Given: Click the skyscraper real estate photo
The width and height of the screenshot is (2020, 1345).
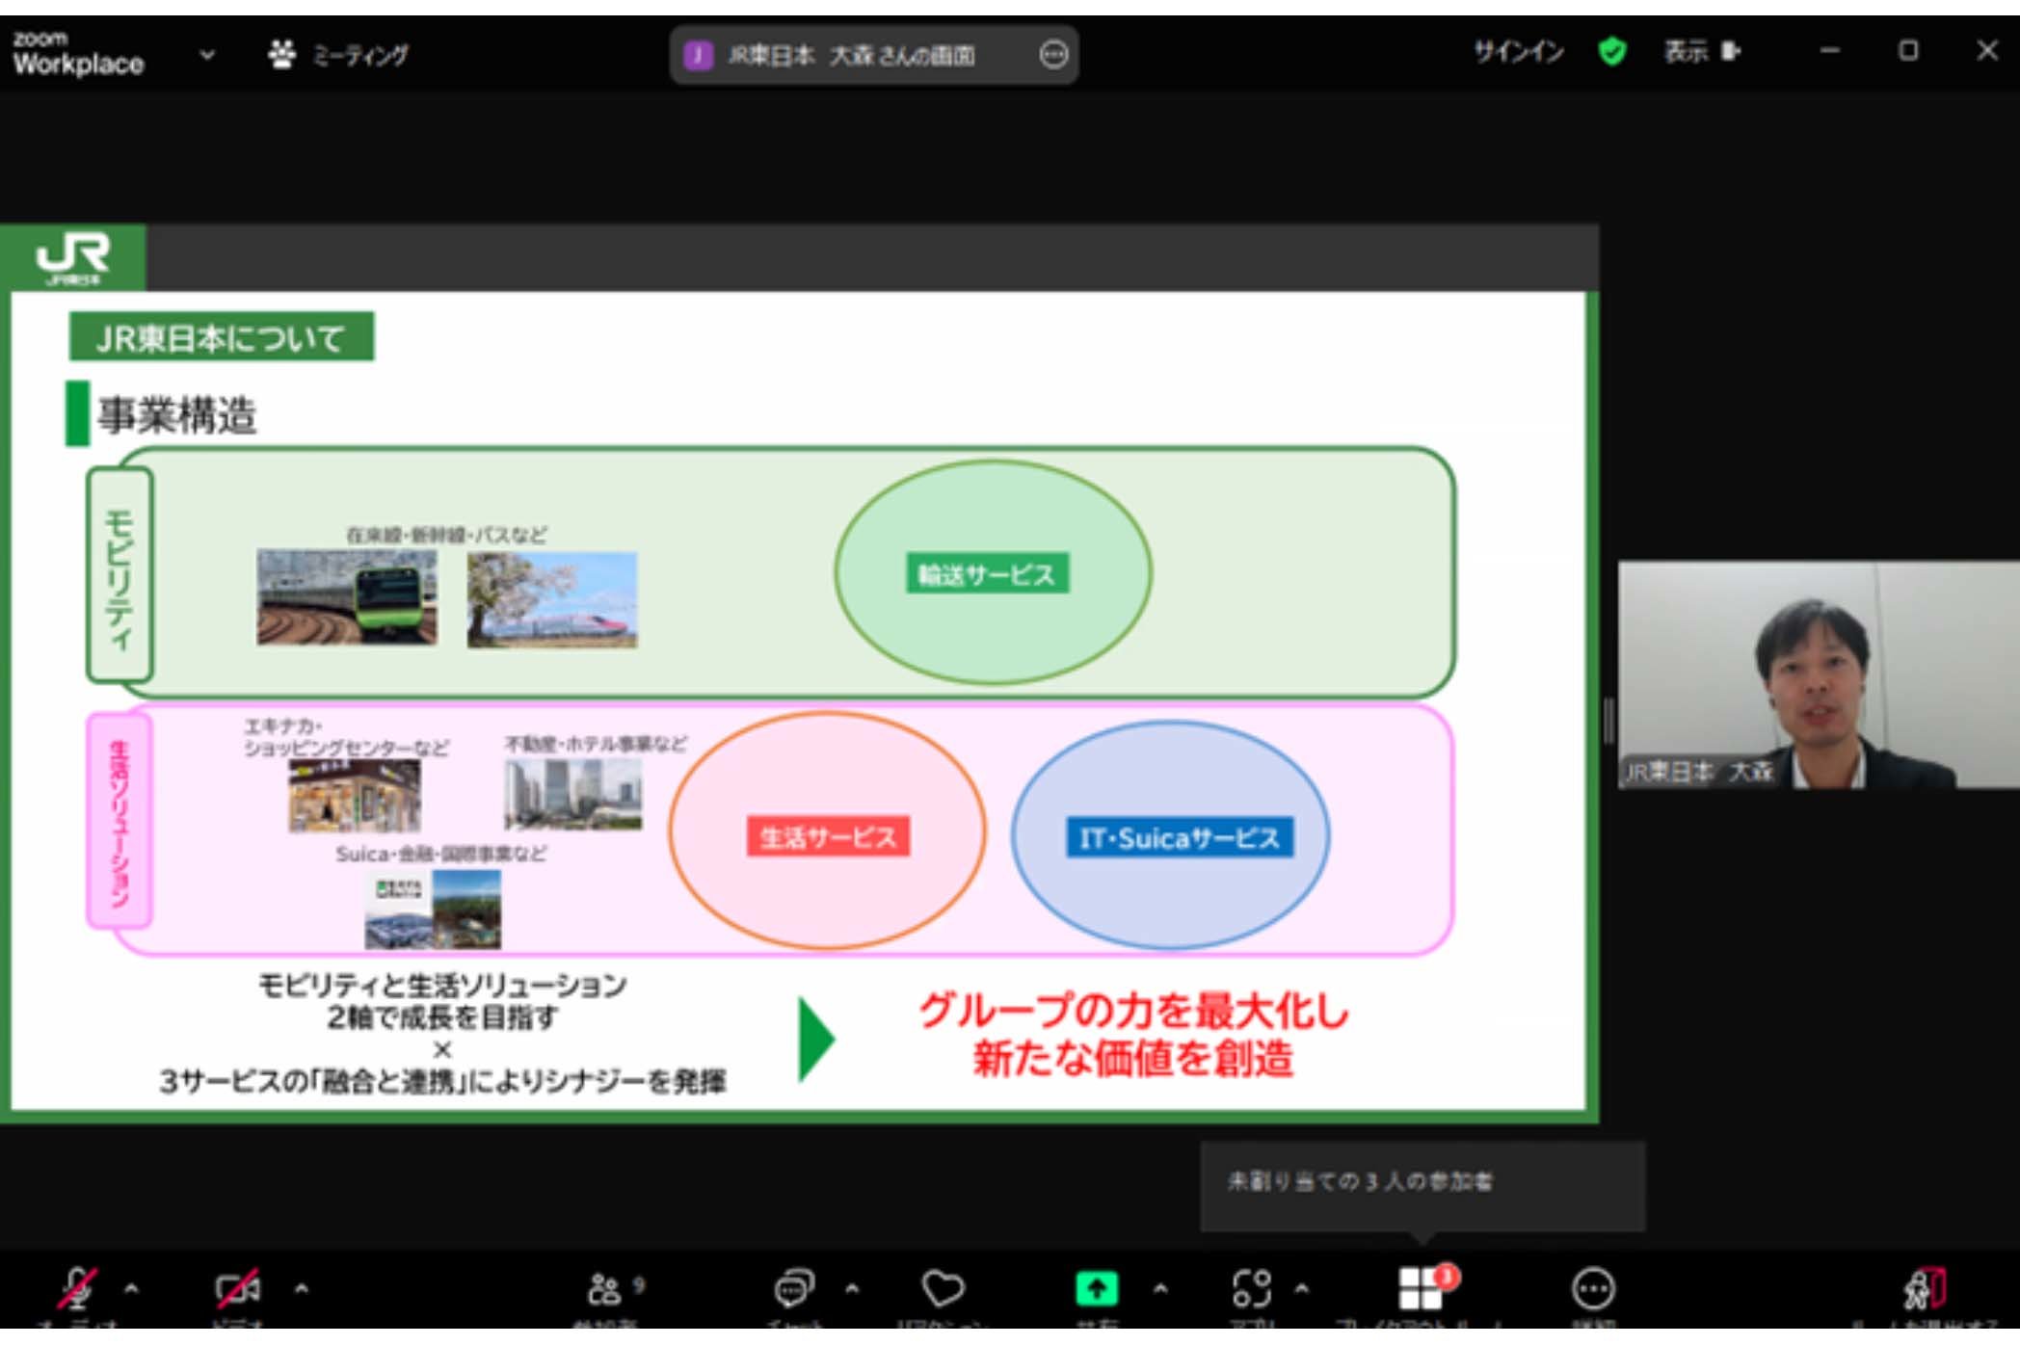Looking at the screenshot, I should (x=573, y=795).
